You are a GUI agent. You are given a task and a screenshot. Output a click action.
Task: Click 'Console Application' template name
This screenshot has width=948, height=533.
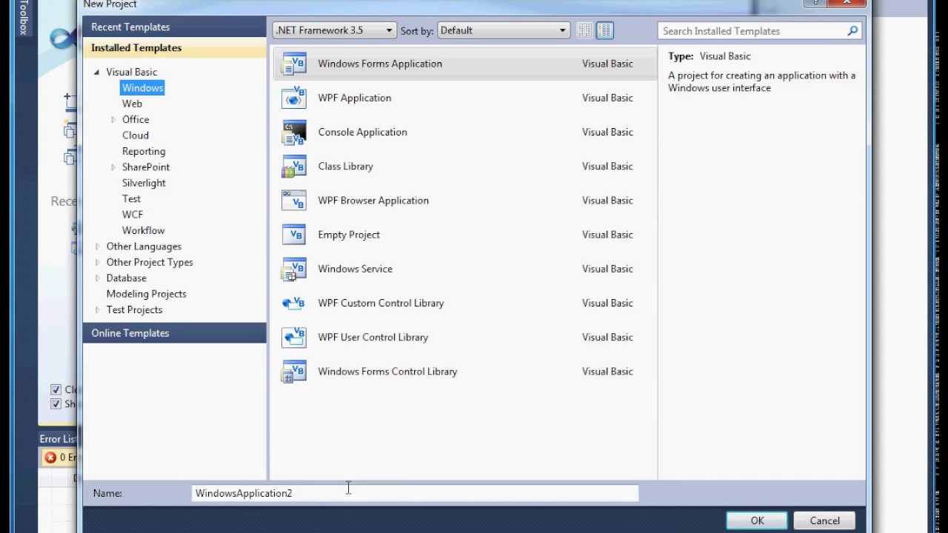click(x=363, y=132)
